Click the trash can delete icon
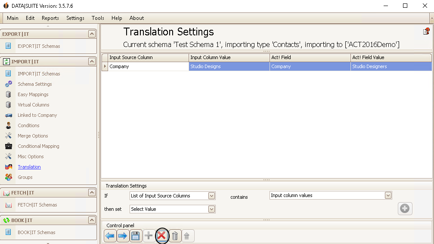Image resolution: width=434 pixels, height=244 pixels. click(175, 236)
